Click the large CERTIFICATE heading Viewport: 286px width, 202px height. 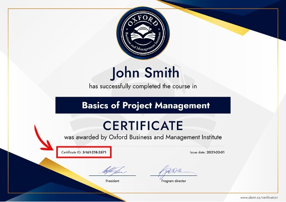tap(143, 125)
